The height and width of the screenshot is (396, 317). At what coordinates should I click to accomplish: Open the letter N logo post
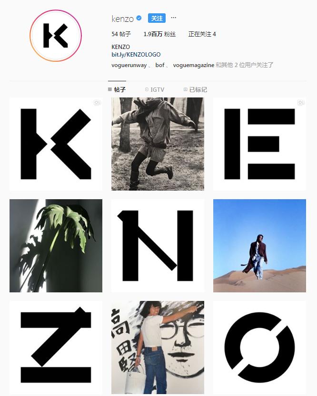pyautogui.click(x=158, y=246)
